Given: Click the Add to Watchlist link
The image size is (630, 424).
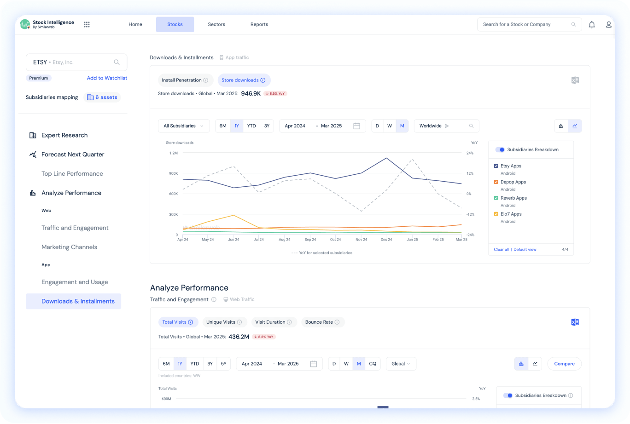Looking at the screenshot, I should (x=107, y=78).
